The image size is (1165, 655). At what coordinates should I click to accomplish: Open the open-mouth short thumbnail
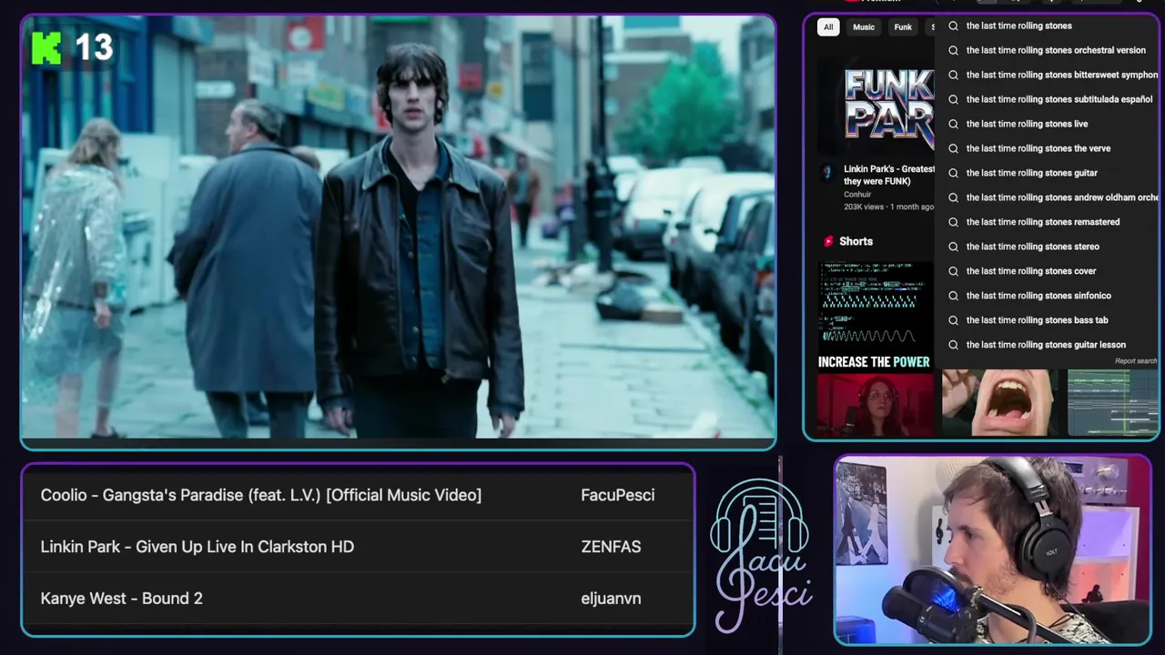(999, 402)
